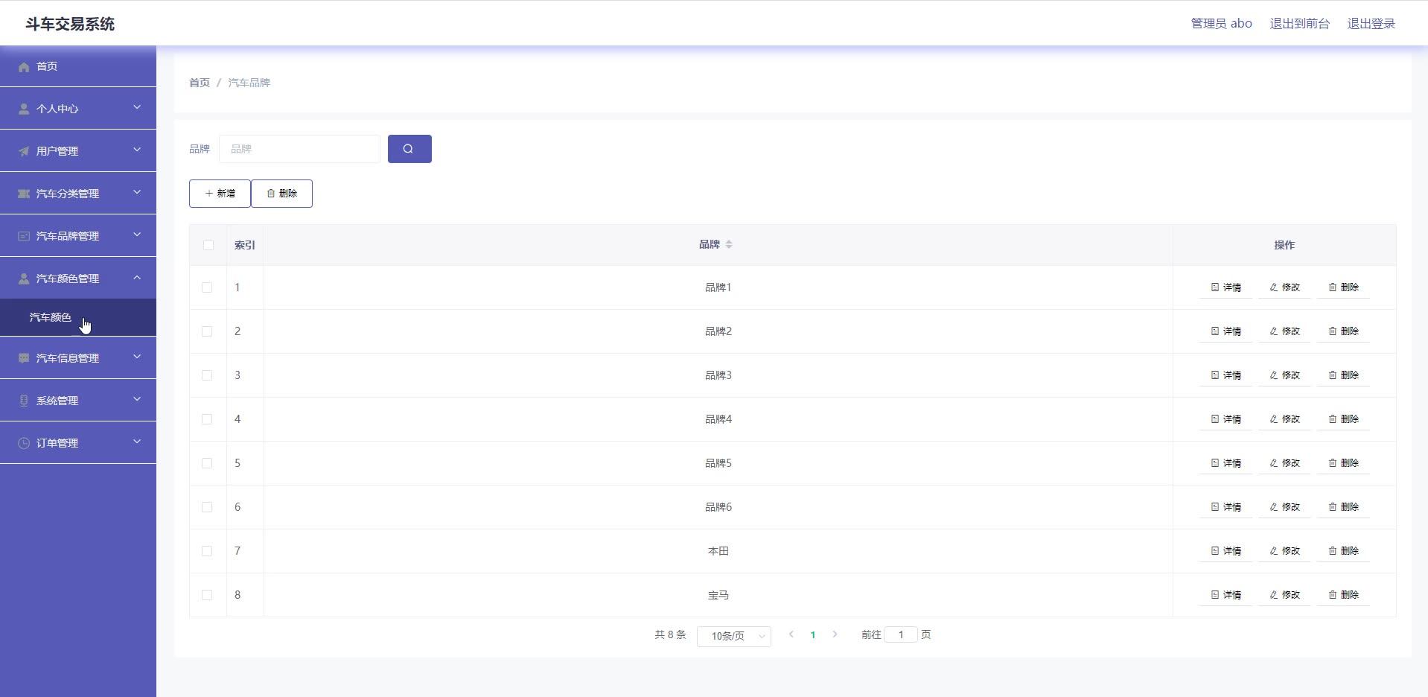Open 详情 for 品牌1 row

click(x=1225, y=287)
